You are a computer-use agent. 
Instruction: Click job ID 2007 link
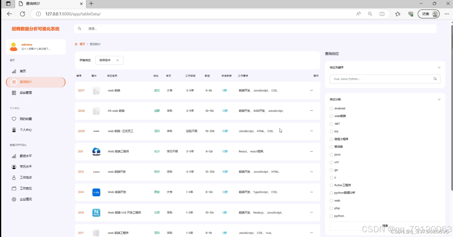(81, 91)
